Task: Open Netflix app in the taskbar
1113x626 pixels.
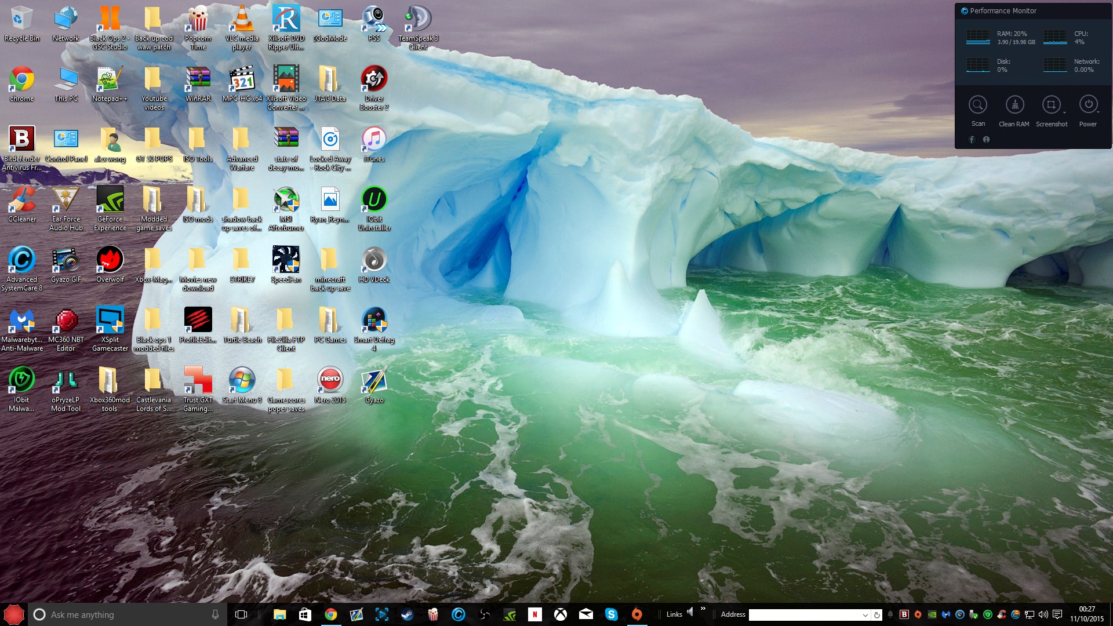Action: tap(535, 614)
